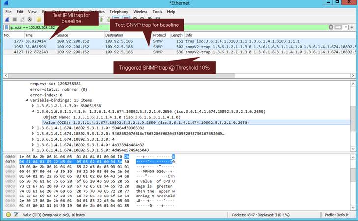This screenshot has width=358, height=221.
Task: Expand the 1.3.6.1.2.1.1.3.0: 630051558 binding
Action: pyautogui.click(x=33, y=106)
